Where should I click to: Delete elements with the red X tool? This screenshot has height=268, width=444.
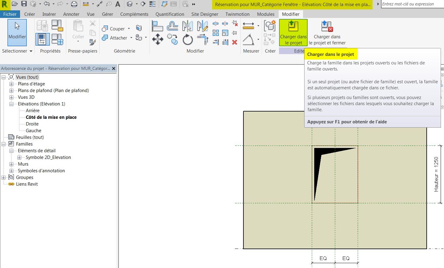point(234,42)
